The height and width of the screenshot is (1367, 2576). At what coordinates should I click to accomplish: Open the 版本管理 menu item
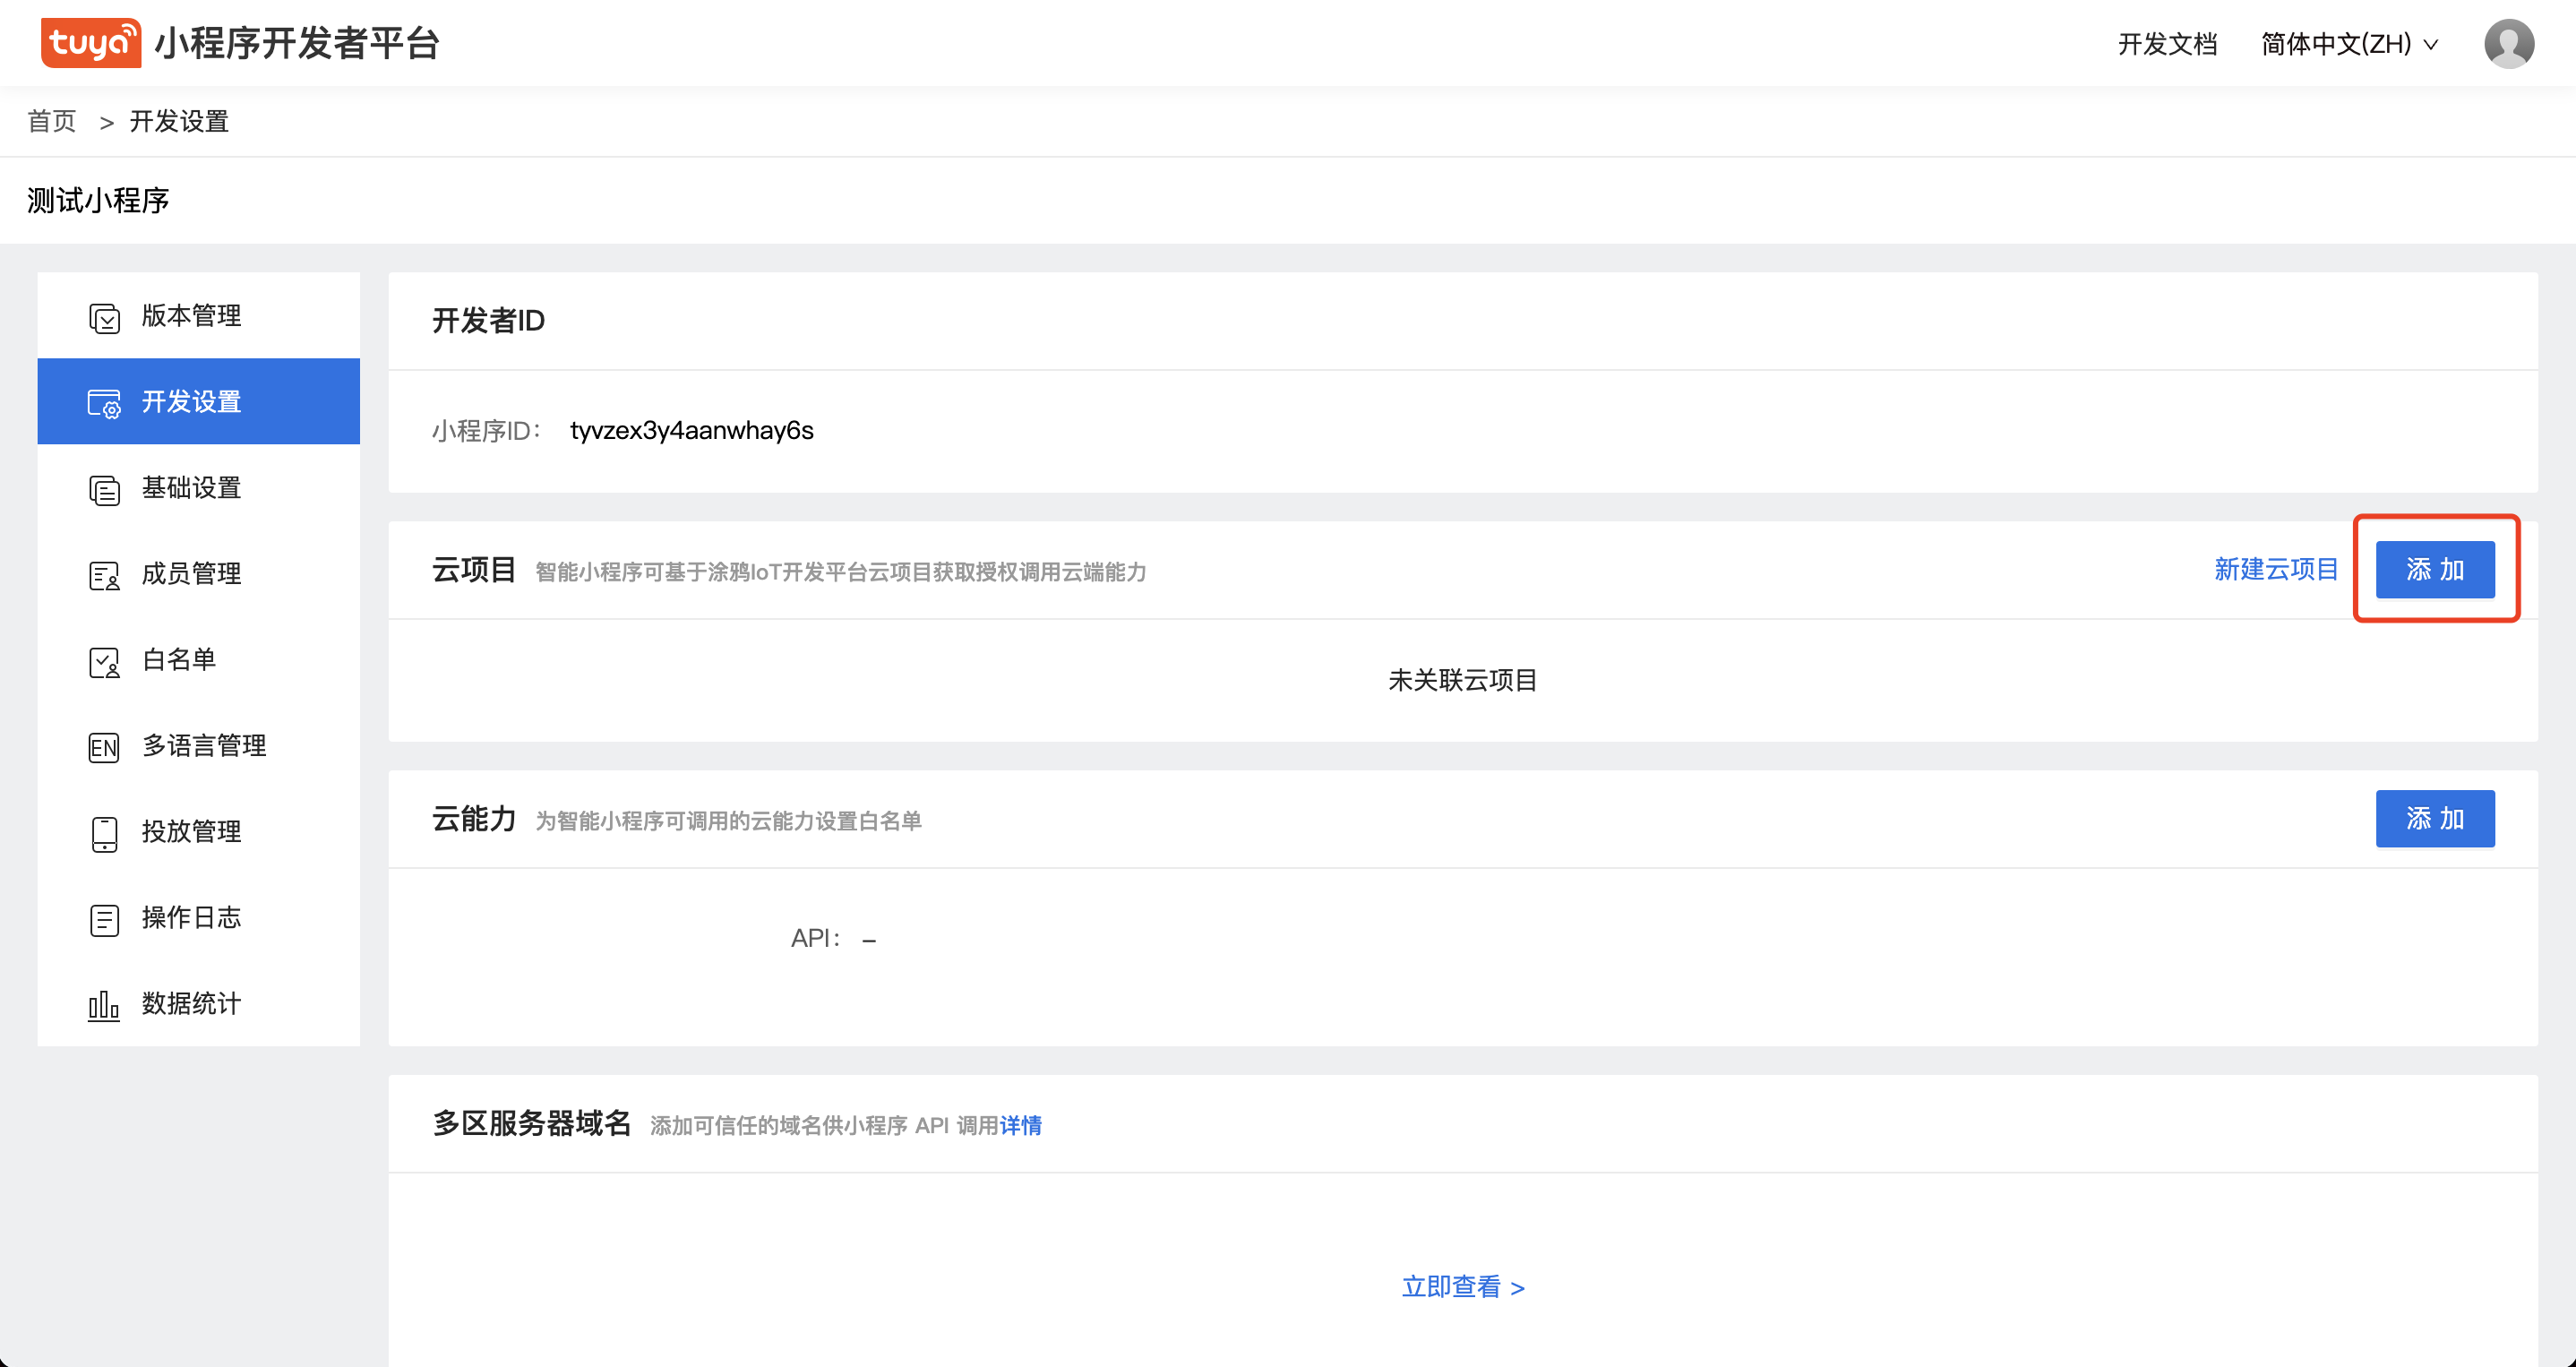pyautogui.click(x=198, y=315)
